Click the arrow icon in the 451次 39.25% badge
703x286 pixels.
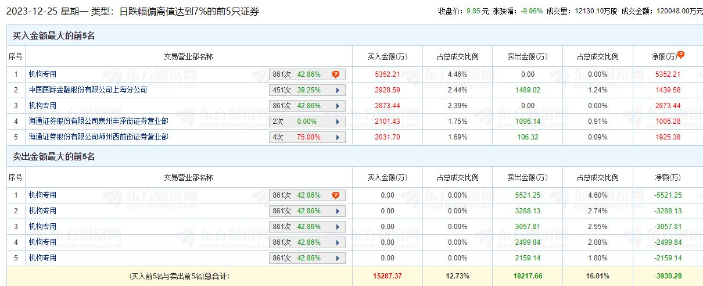[337, 90]
